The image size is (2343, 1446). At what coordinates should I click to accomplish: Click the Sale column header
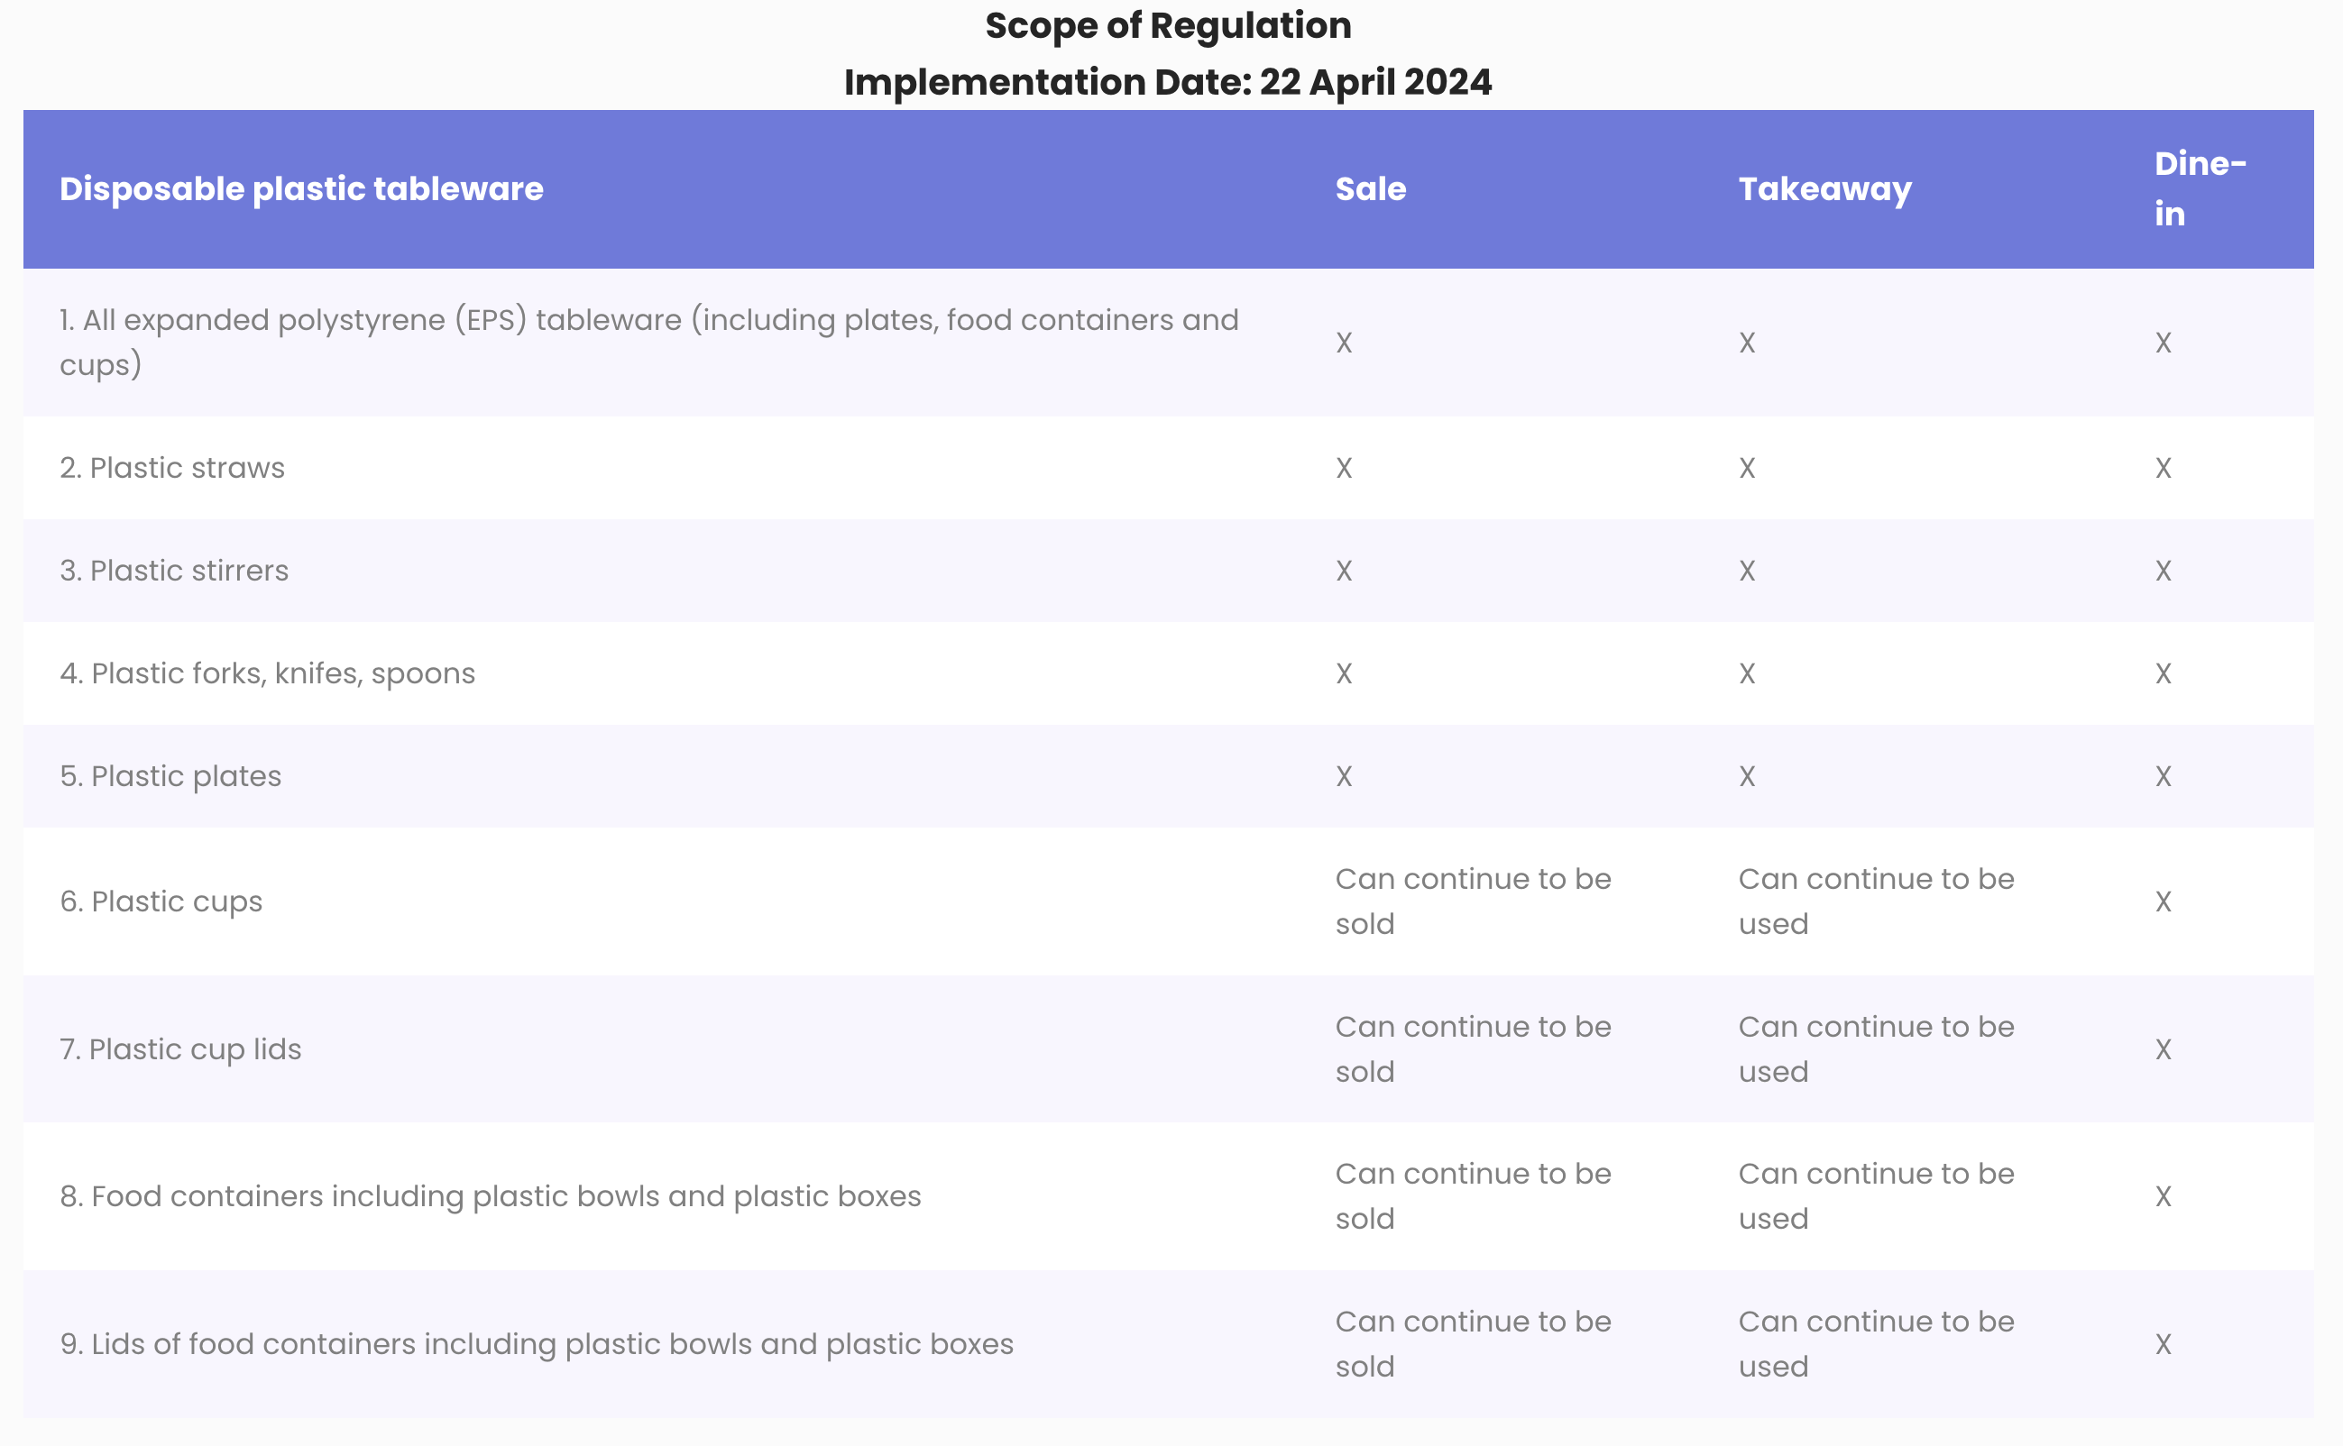coord(1370,188)
